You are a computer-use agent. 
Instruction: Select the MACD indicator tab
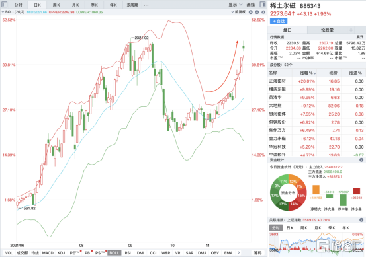48,253
